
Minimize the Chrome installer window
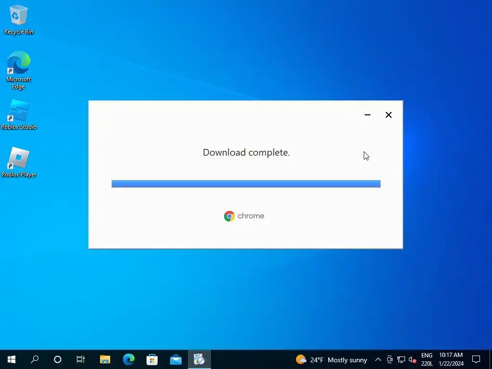(x=368, y=115)
